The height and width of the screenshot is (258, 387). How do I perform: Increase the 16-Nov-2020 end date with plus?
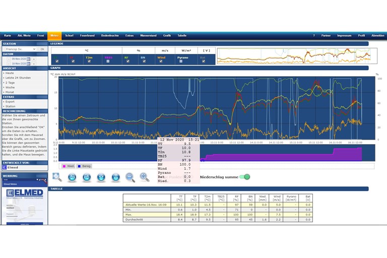(x=34, y=63)
